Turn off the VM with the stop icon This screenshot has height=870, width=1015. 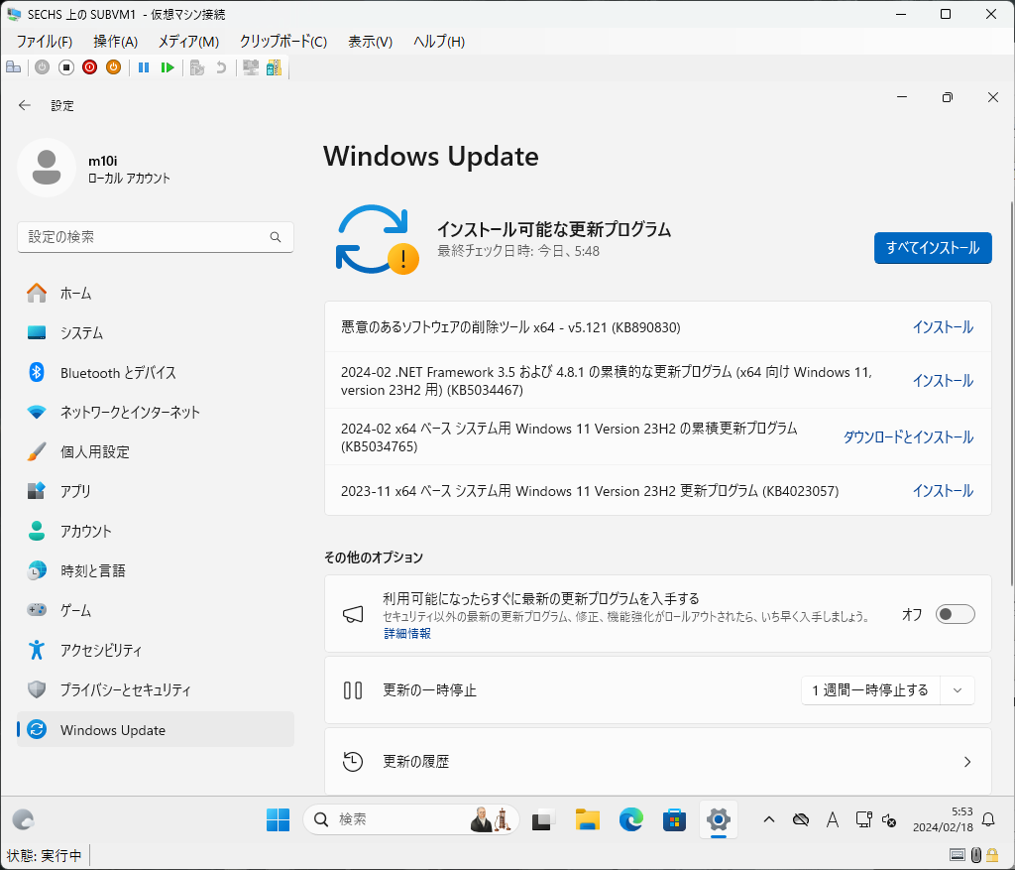tap(66, 67)
